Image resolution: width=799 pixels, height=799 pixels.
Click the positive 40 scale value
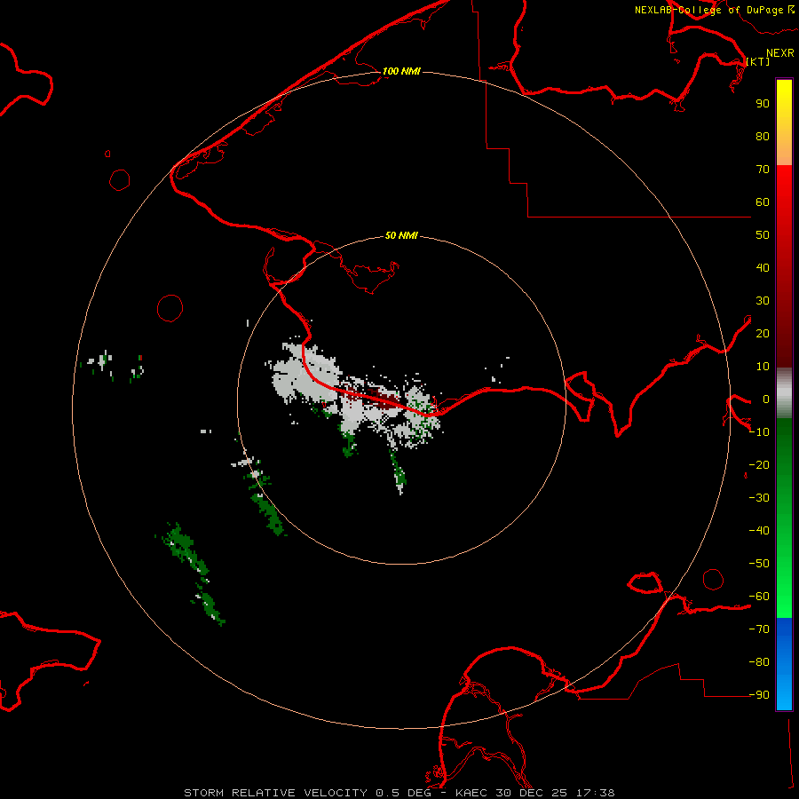[x=763, y=267]
